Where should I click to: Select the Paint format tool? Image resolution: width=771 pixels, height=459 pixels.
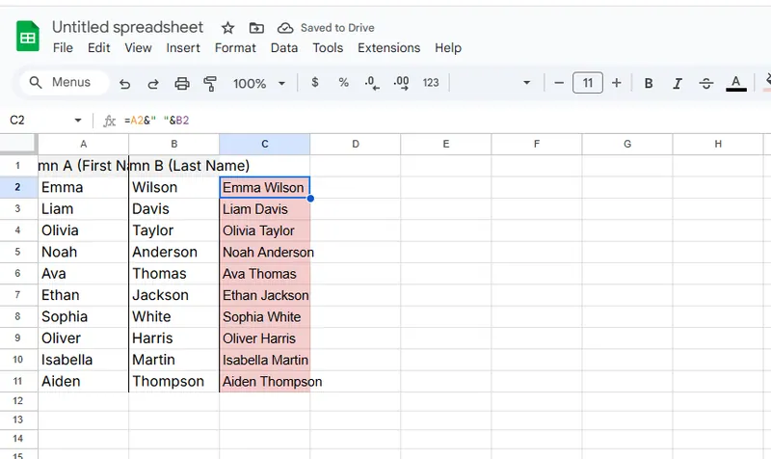(x=211, y=83)
